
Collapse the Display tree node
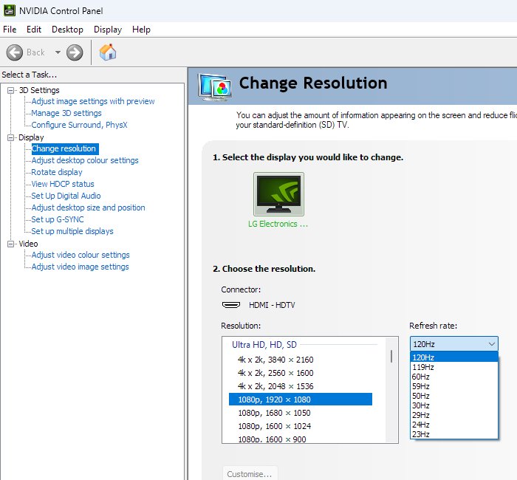pos(11,137)
